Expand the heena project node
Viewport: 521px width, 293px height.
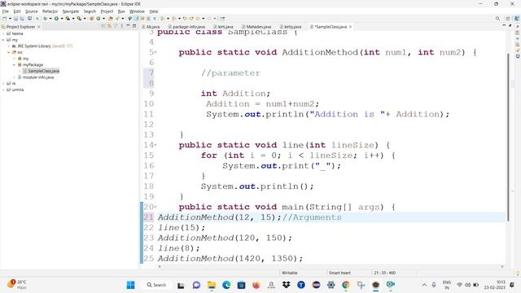pos(3,33)
